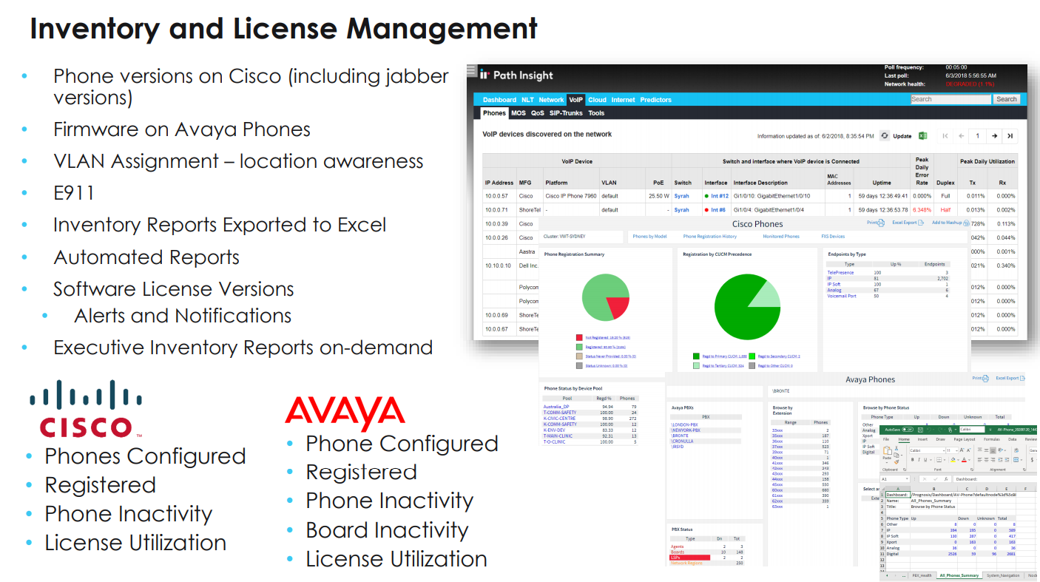The image size is (1040, 582).
Task: Click into the Search text field
Action: point(950,99)
